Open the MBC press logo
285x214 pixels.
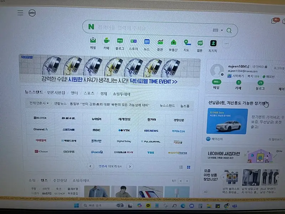point(96,130)
